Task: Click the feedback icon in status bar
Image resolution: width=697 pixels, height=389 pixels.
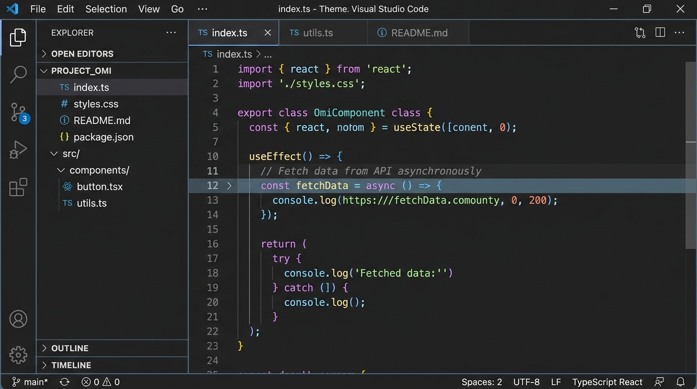Action: [659, 382]
